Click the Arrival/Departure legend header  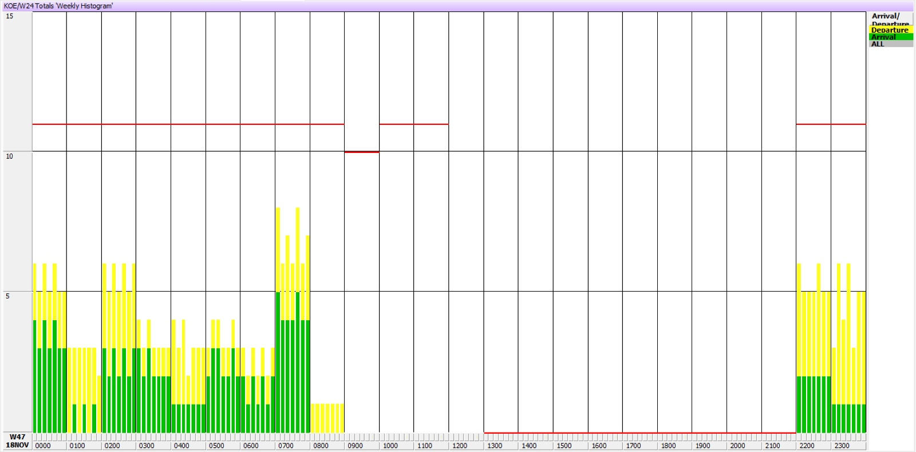890,18
